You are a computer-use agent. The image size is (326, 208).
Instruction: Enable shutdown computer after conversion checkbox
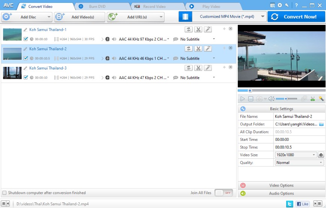click(x=5, y=193)
